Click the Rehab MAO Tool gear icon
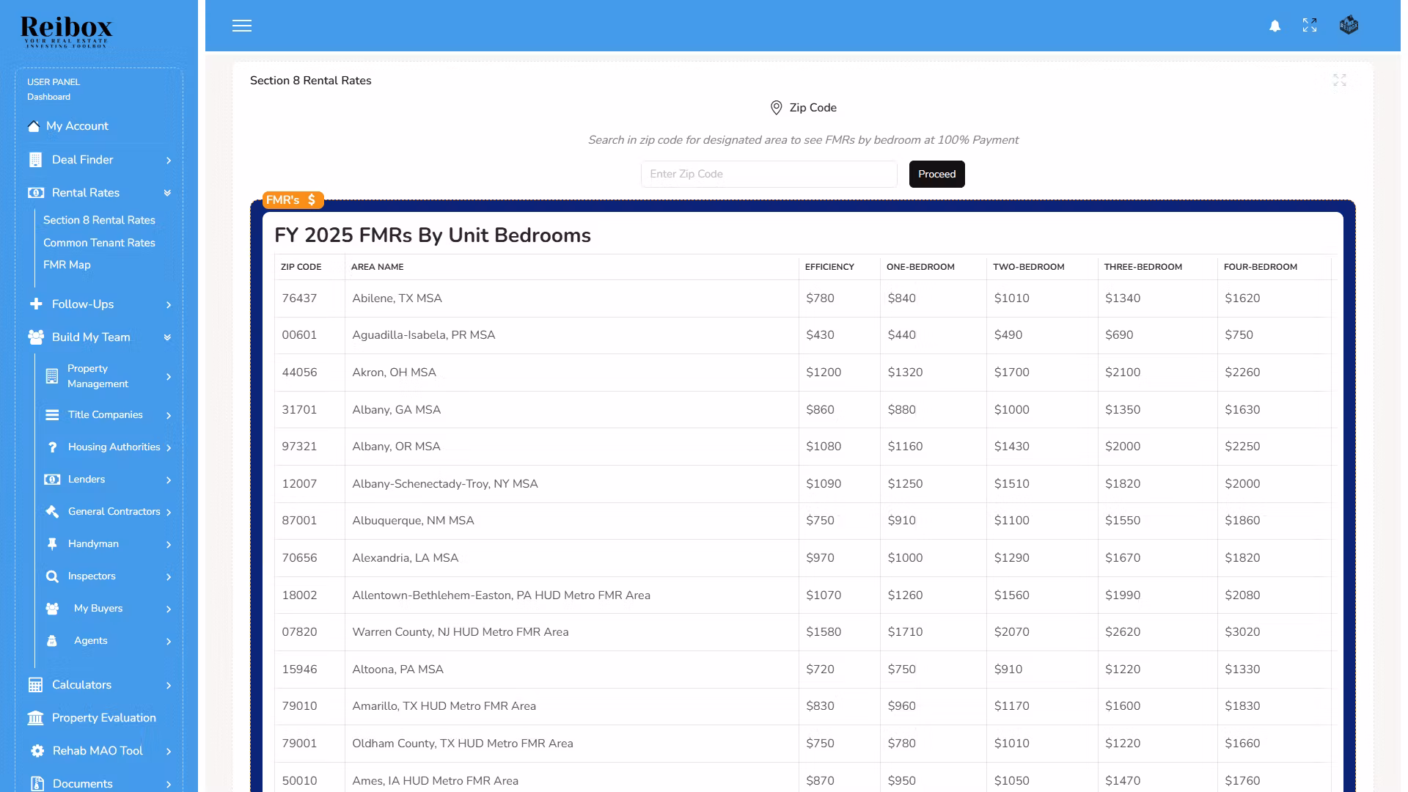Image resolution: width=1408 pixels, height=792 pixels. pyautogui.click(x=37, y=751)
